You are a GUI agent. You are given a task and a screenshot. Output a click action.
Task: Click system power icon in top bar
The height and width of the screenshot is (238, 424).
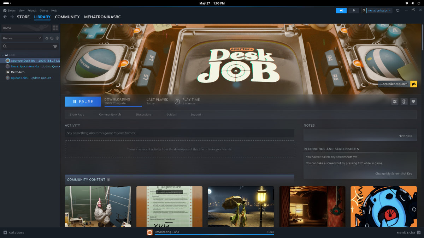(419, 3)
